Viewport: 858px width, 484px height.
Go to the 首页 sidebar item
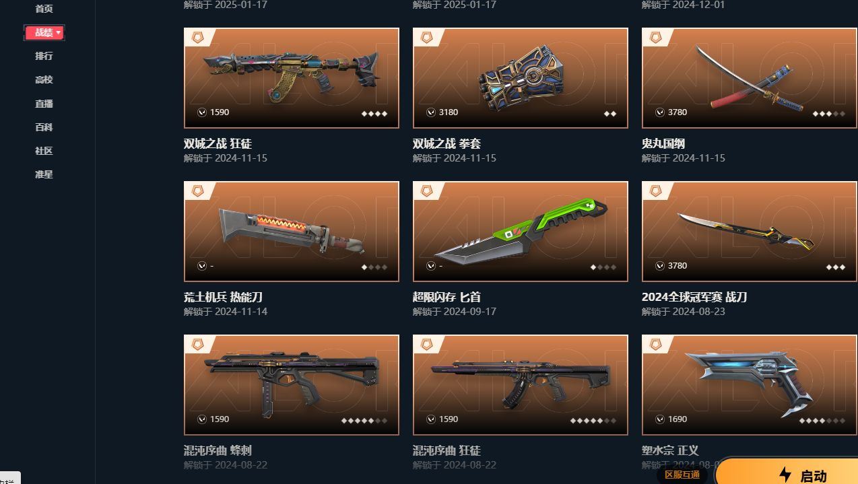(44, 9)
